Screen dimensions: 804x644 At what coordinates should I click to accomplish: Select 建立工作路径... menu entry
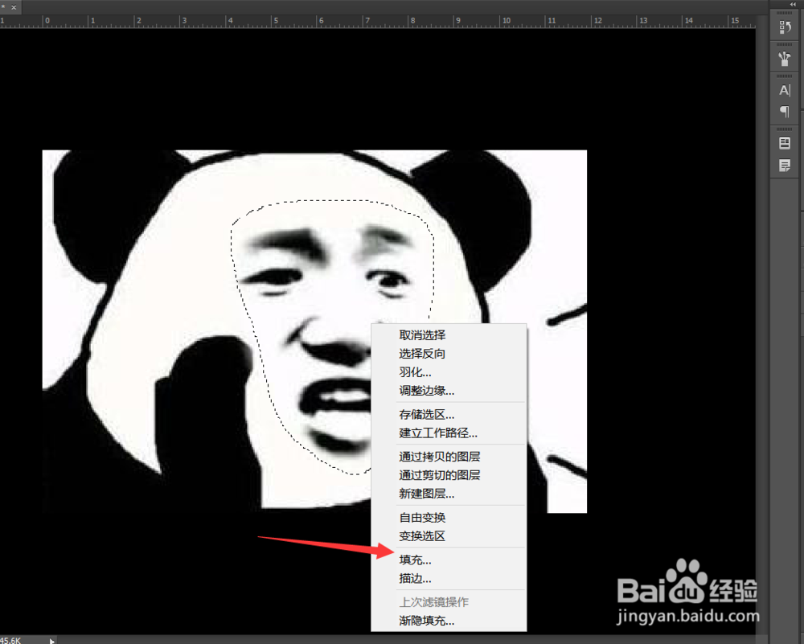[x=449, y=433]
